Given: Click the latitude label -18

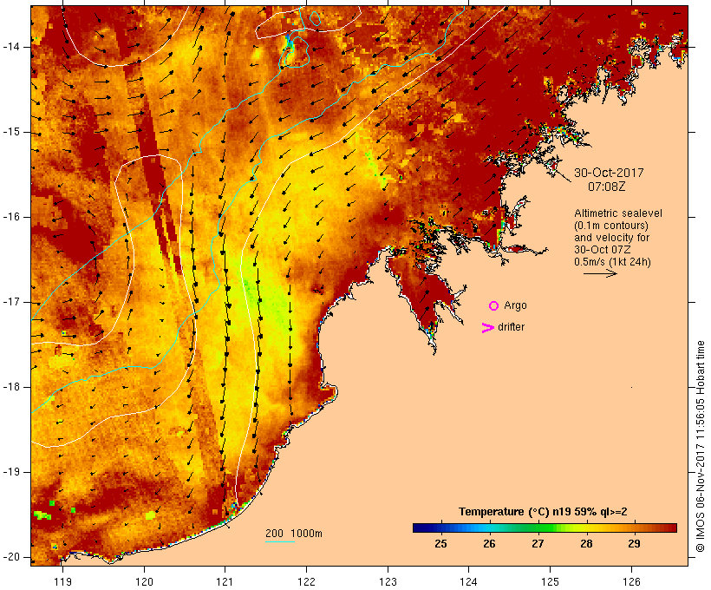Looking at the screenshot, I should pos(11,387).
